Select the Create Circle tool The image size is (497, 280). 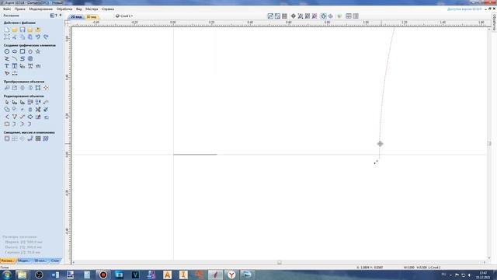[x=7, y=51]
